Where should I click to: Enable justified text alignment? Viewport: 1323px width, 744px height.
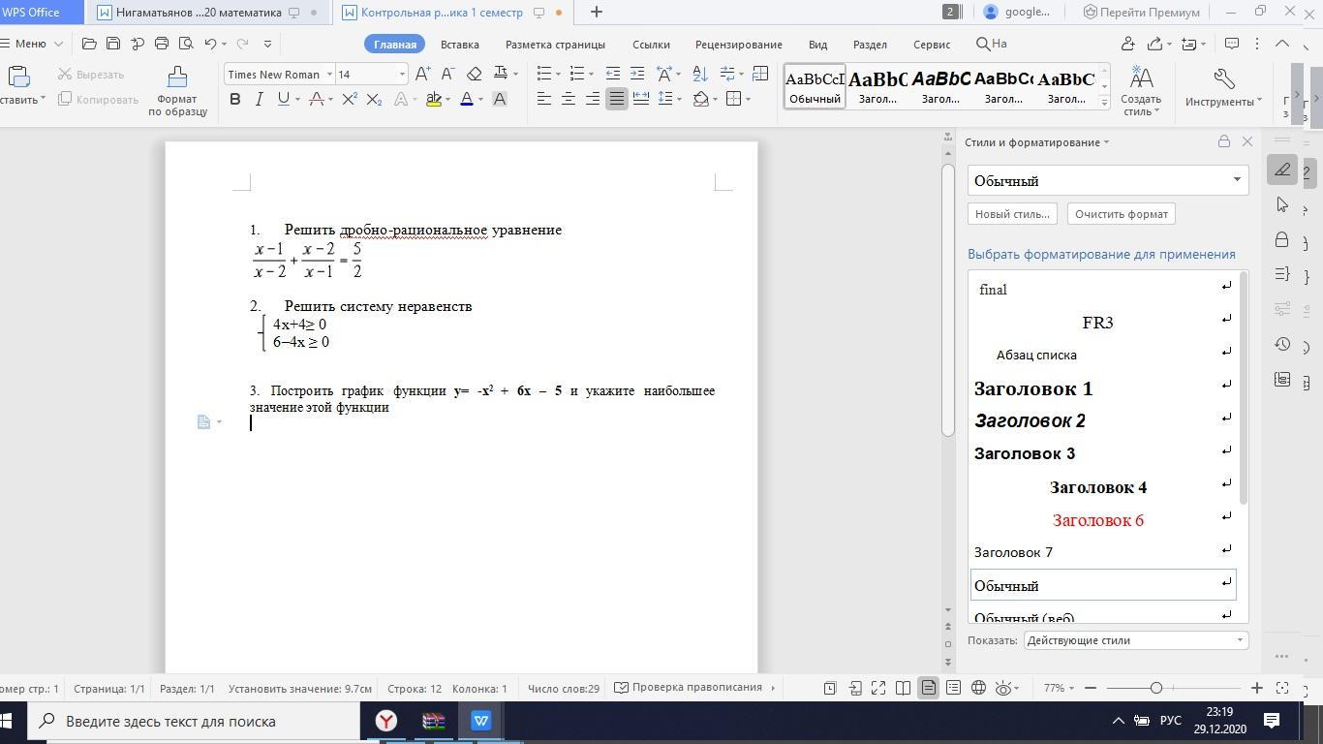[616, 99]
